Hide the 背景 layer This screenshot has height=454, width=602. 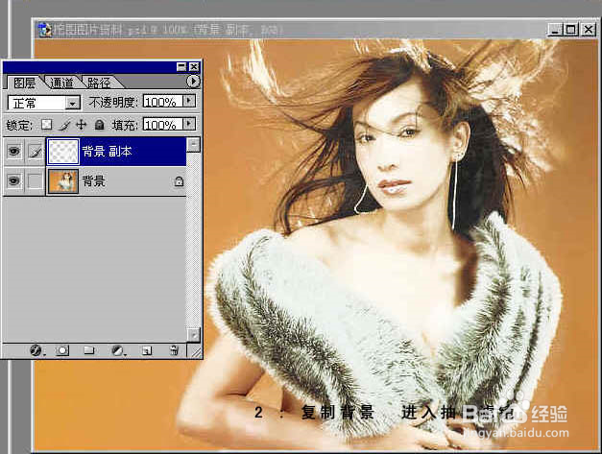coord(13,180)
